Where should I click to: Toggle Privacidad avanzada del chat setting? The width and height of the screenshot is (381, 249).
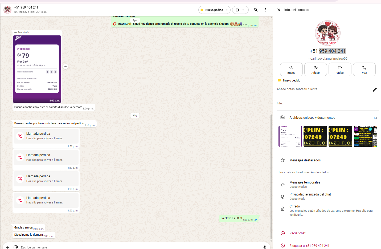pyautogui.click(x=310, y=196)
